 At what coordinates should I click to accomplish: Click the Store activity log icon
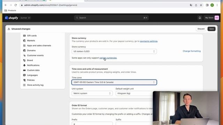pos(24,85)
